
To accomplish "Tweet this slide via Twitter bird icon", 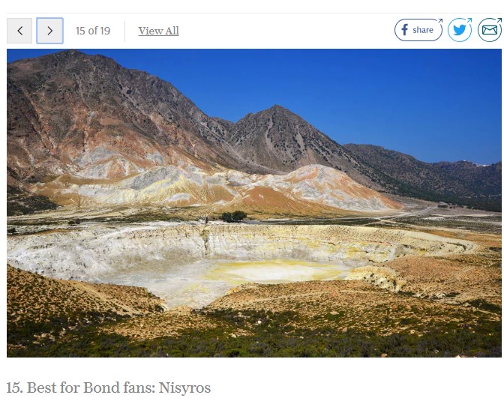I will (460, 30).
